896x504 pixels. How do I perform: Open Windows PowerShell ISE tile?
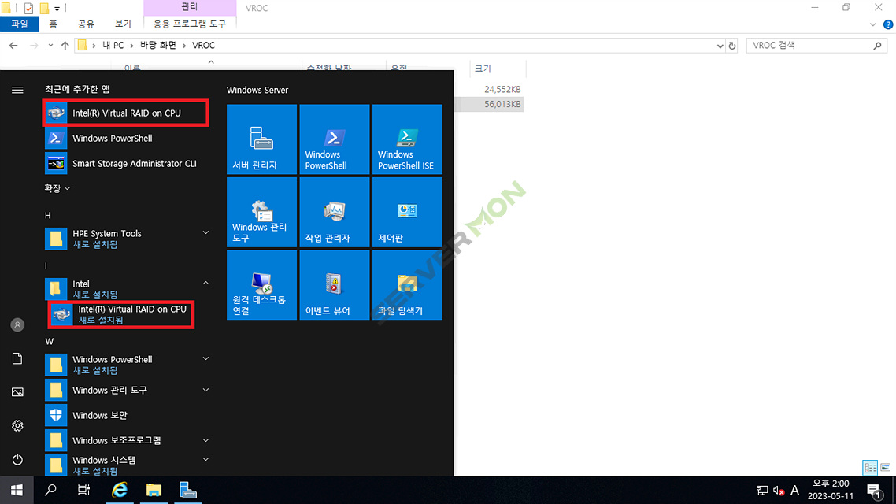tap(407, 139)
